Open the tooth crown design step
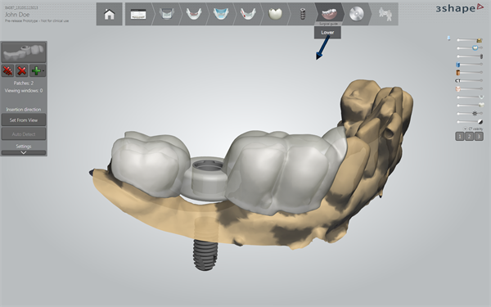The width and height of the screenshot is (491, 307). [275, 14]
